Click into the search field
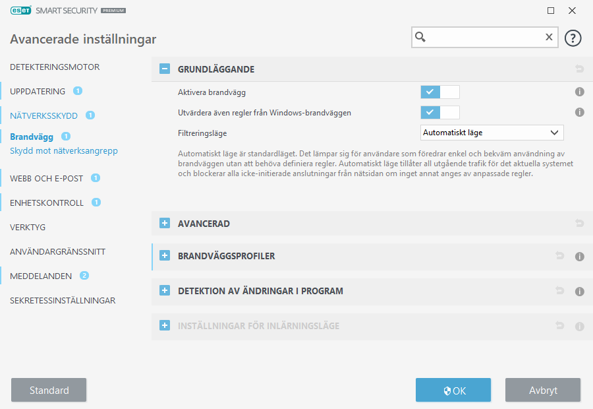The width and height of the screenshot is (593, 409). pyautogui.click(x=485, y=37)
